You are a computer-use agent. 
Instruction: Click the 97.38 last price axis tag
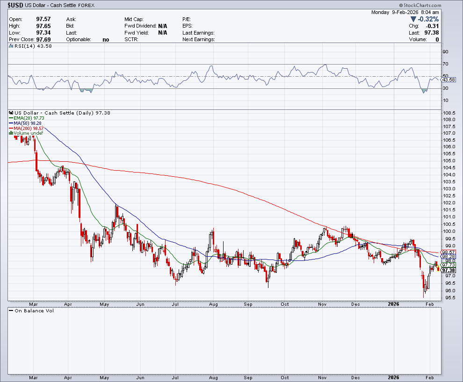(449, 270)
